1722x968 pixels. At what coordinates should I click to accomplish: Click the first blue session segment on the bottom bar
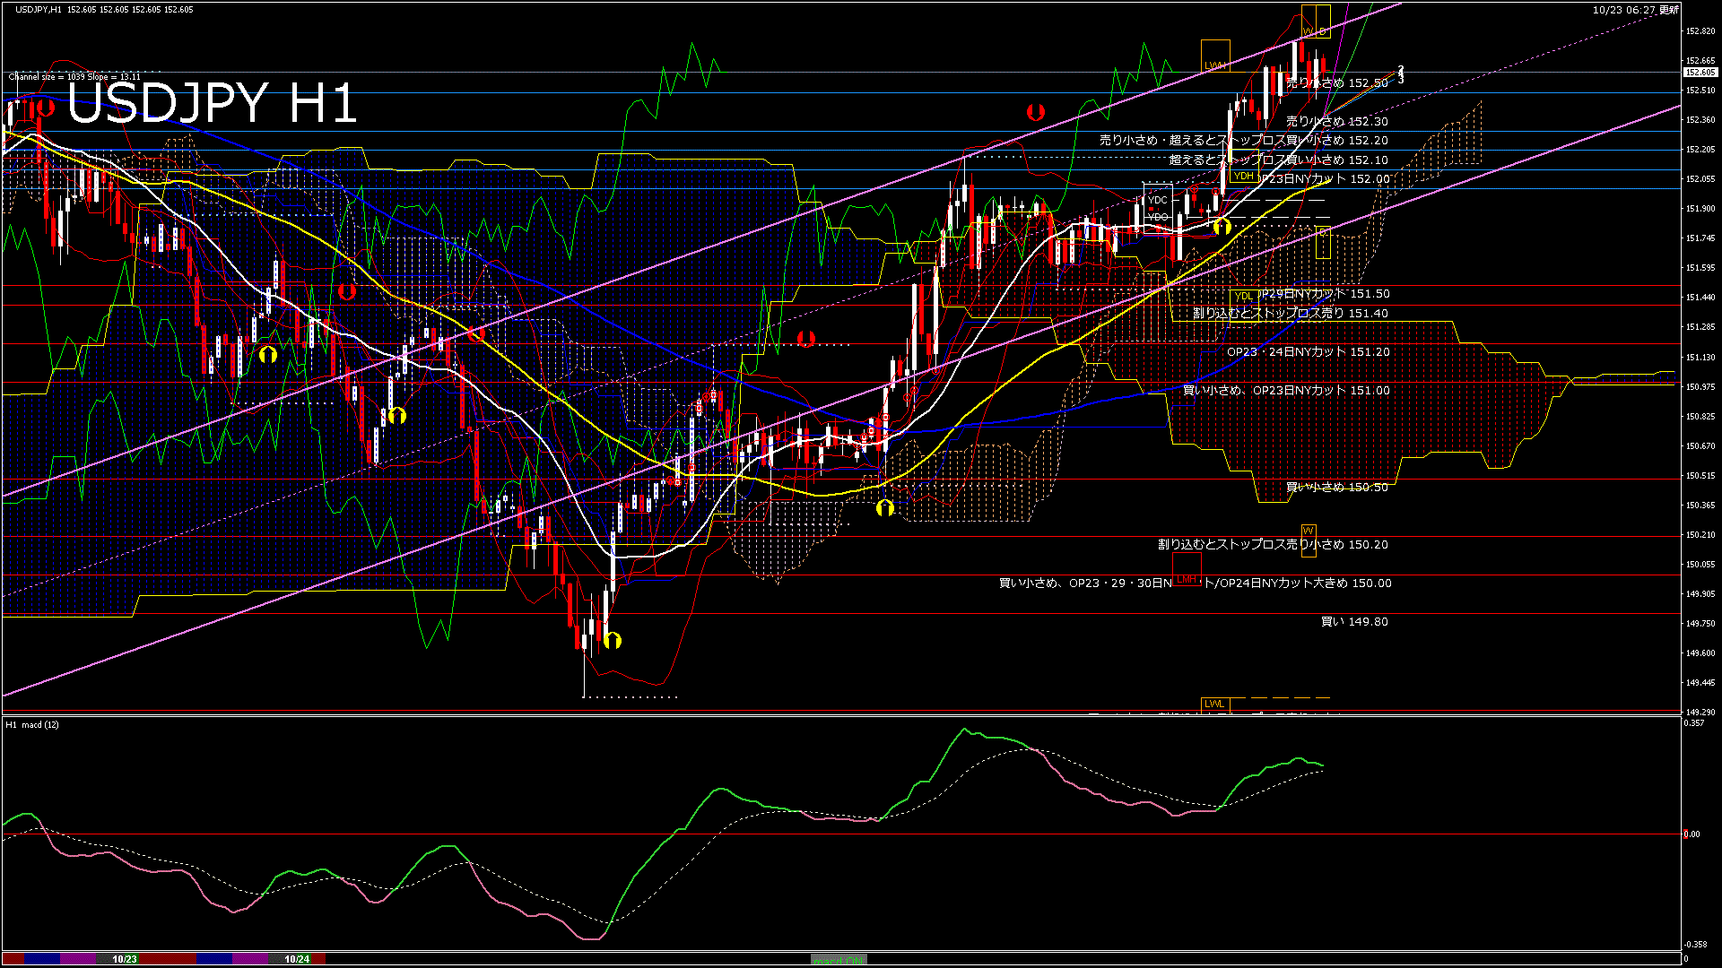pyautogui.click(x=42, y=959)
